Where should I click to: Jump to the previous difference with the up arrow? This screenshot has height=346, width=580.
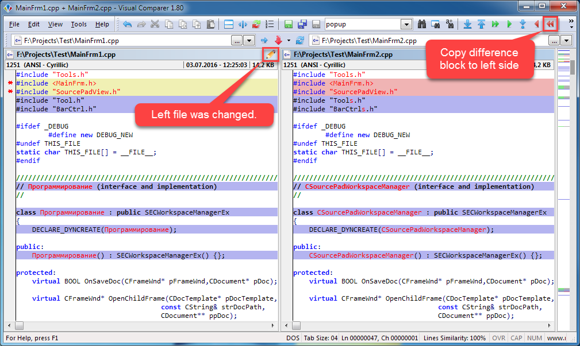tap(481, 25)
